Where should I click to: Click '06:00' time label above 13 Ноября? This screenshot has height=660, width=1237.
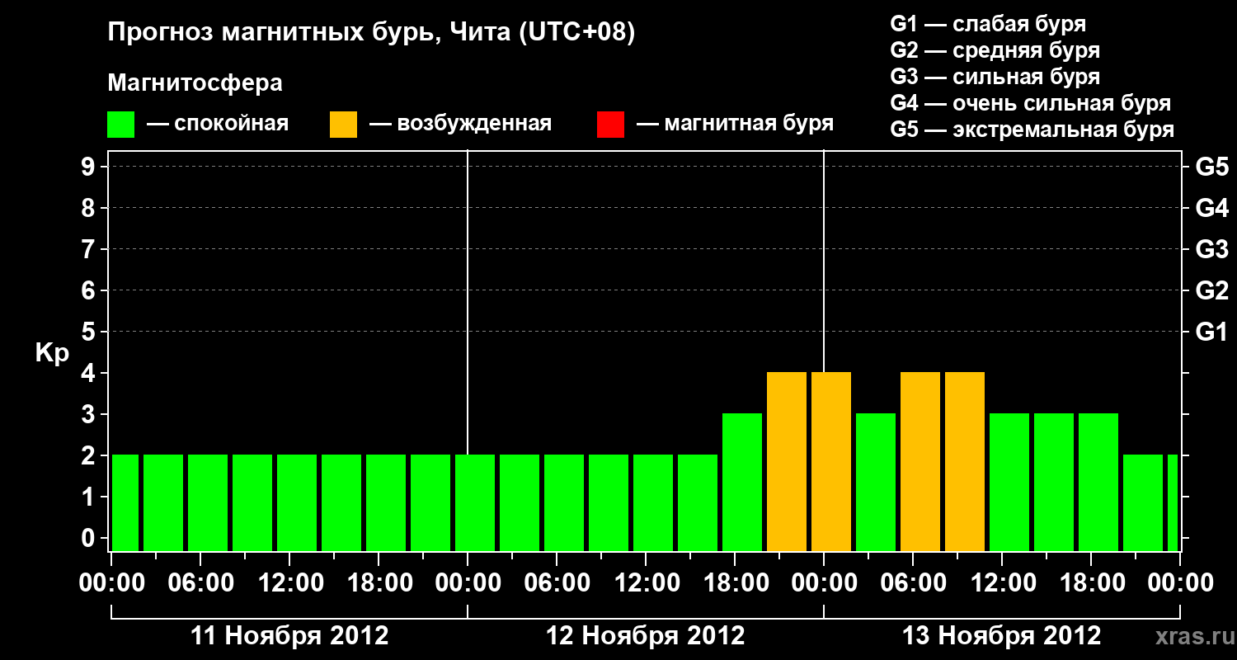913,583
